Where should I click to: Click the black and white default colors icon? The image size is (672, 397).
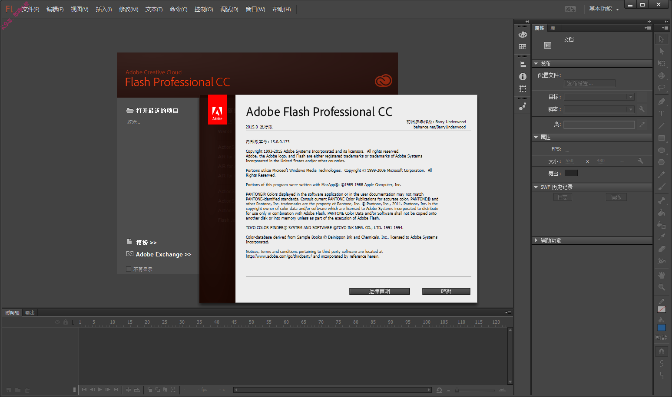(x=658, y=337)
